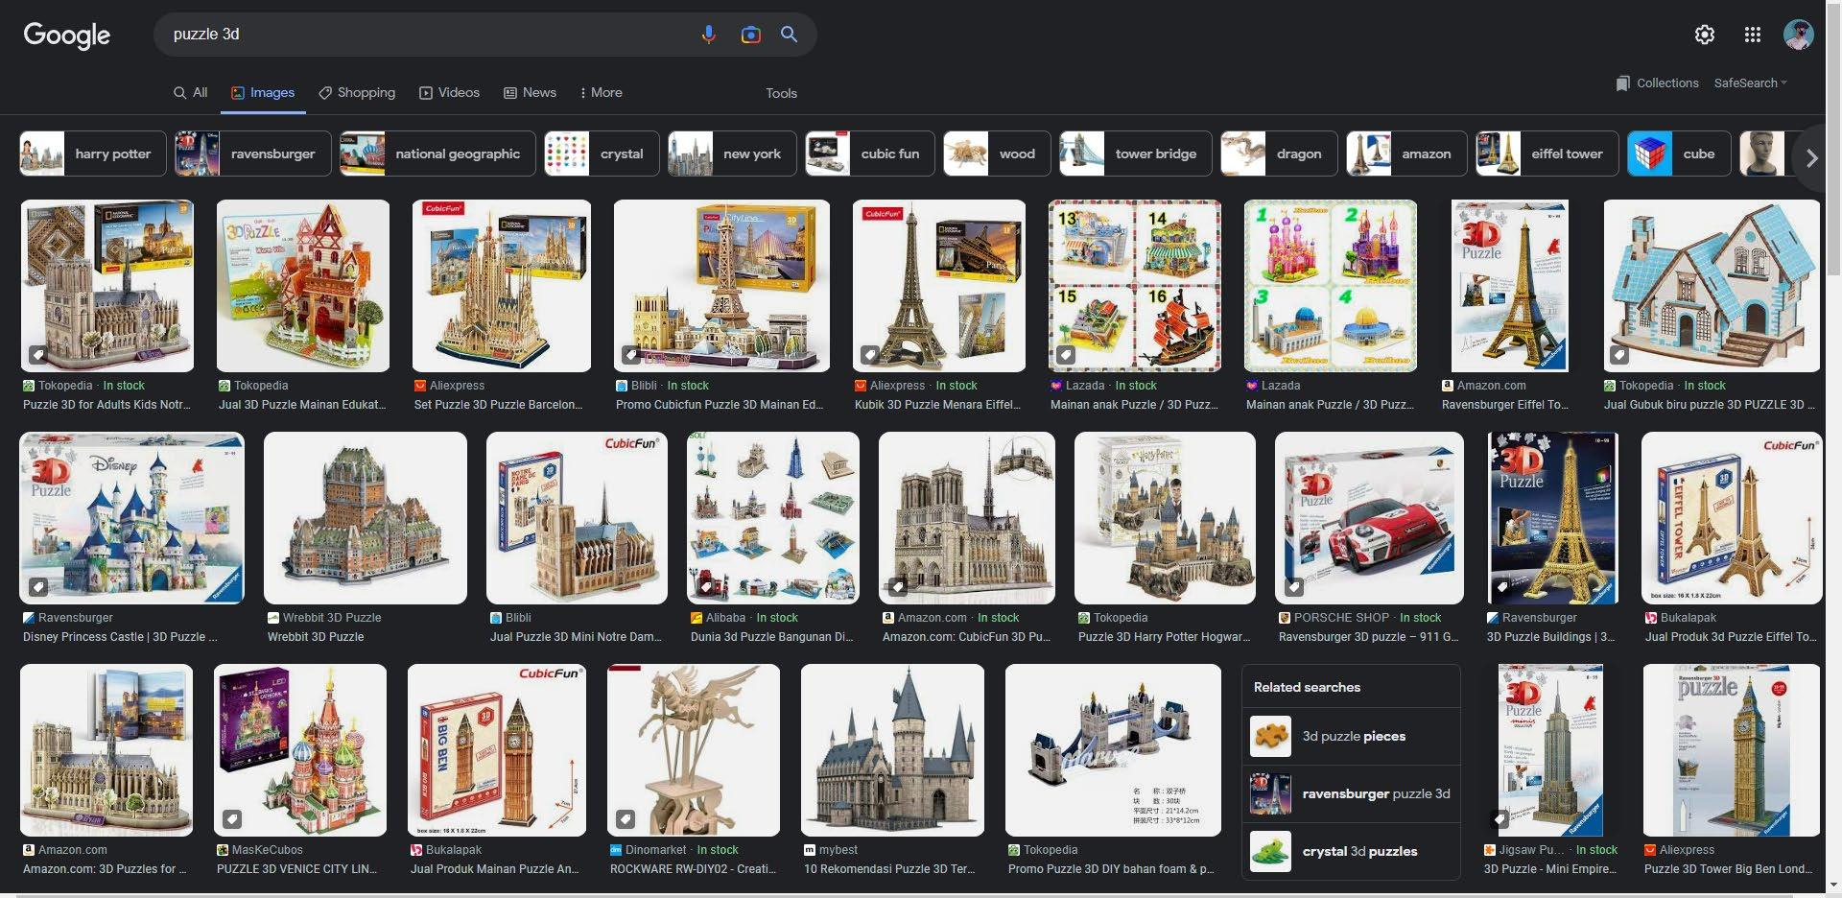Switch to the All tab
Image resolution: width=1842 pixels, height=898 pixels.
[190, 93]
